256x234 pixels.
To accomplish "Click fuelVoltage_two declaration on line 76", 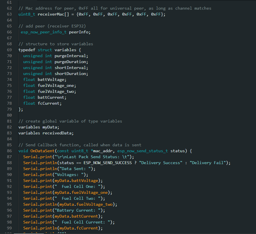I will pos(56,91).
